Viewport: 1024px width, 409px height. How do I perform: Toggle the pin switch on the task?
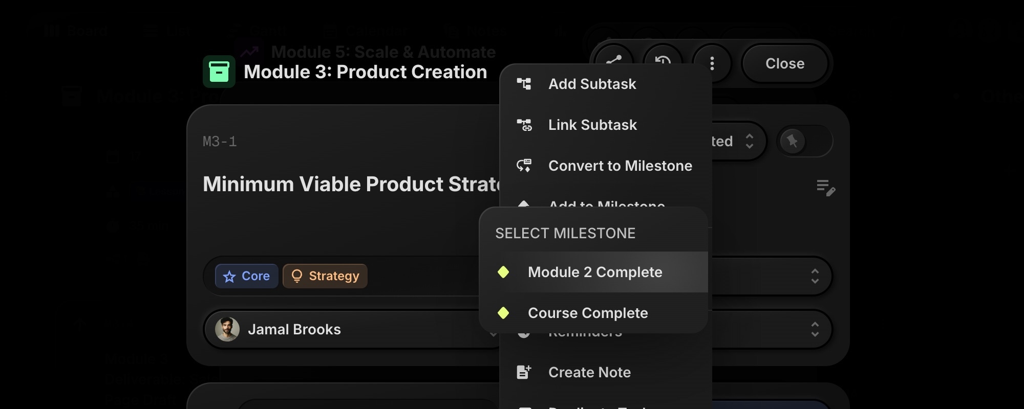(805, 141)
